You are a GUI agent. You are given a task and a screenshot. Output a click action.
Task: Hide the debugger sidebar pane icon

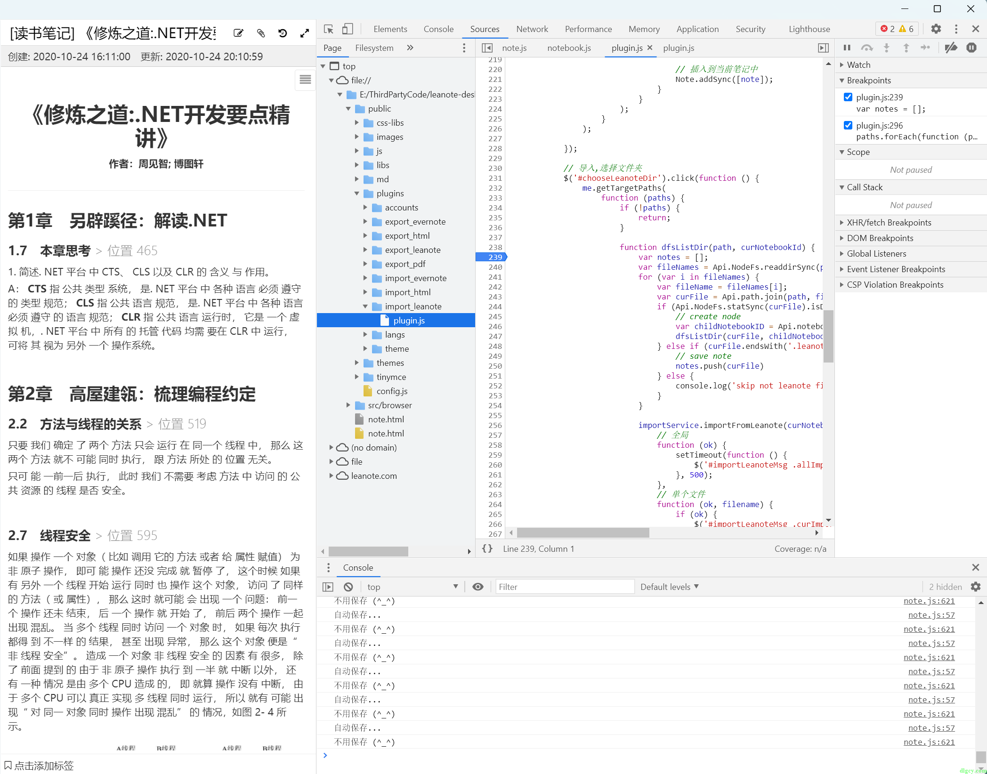823,48
